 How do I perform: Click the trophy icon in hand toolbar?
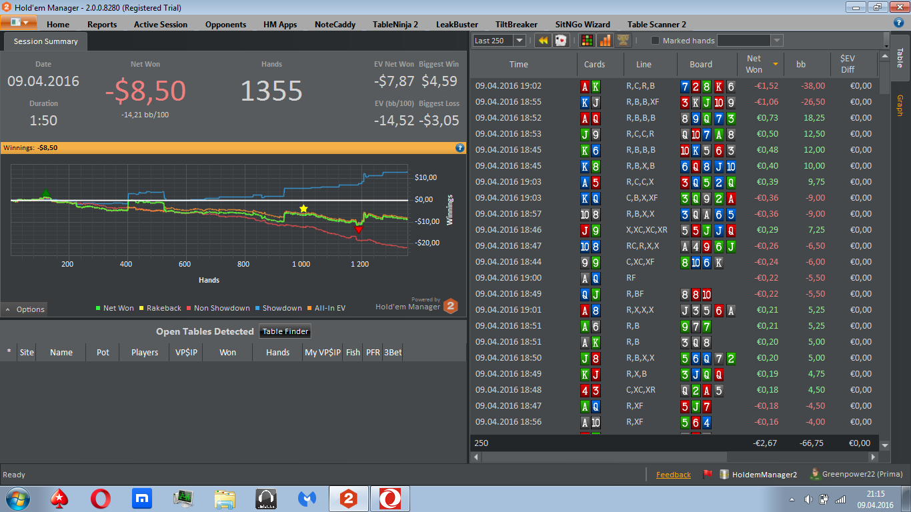point(623,41)
